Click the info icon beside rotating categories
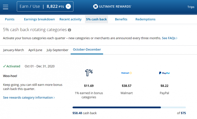197x119 pixels. [x=69, y=30]
